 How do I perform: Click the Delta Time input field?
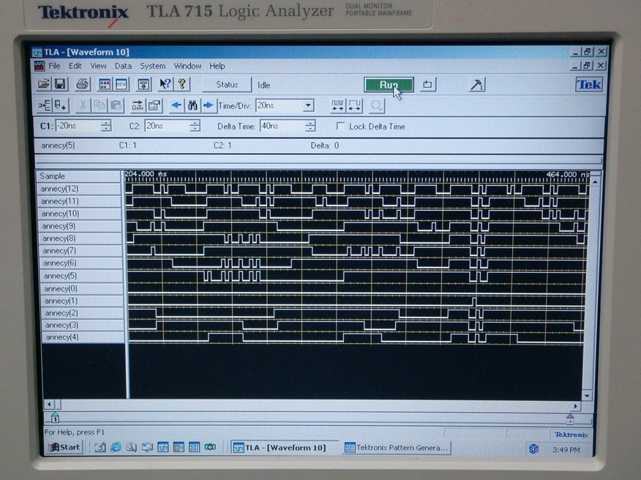point(282,126)
